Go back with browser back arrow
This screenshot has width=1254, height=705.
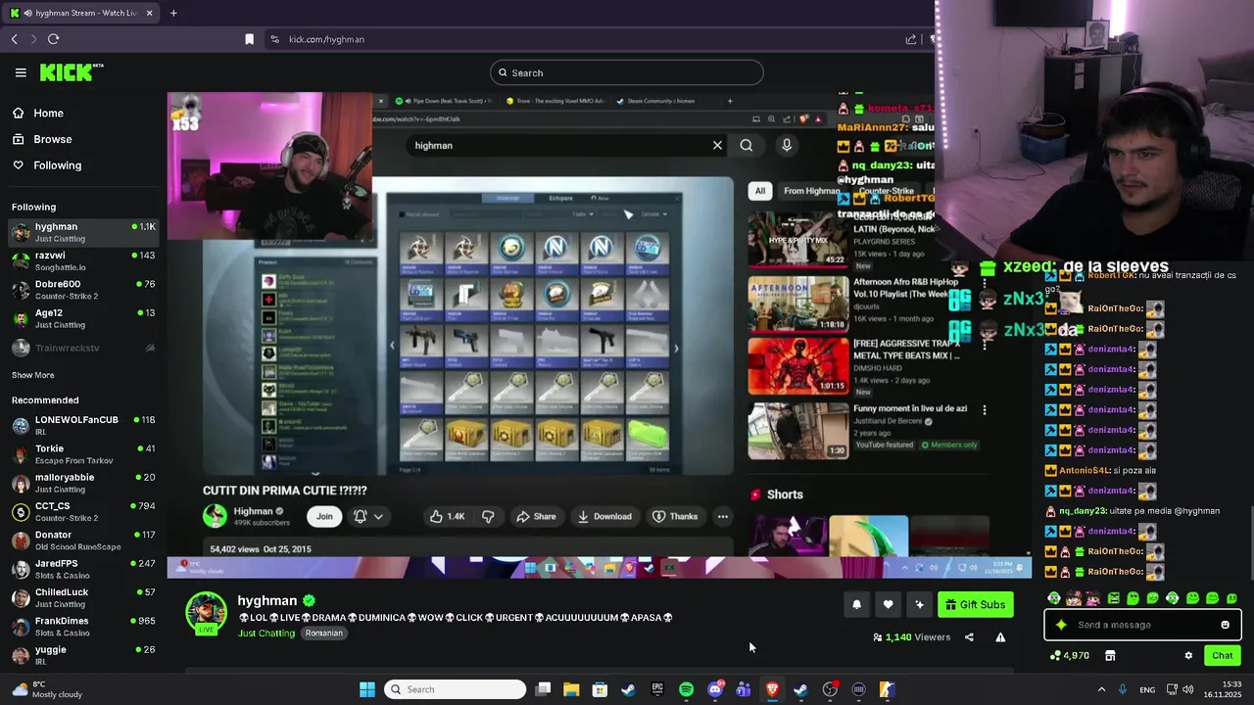point(15,39)
